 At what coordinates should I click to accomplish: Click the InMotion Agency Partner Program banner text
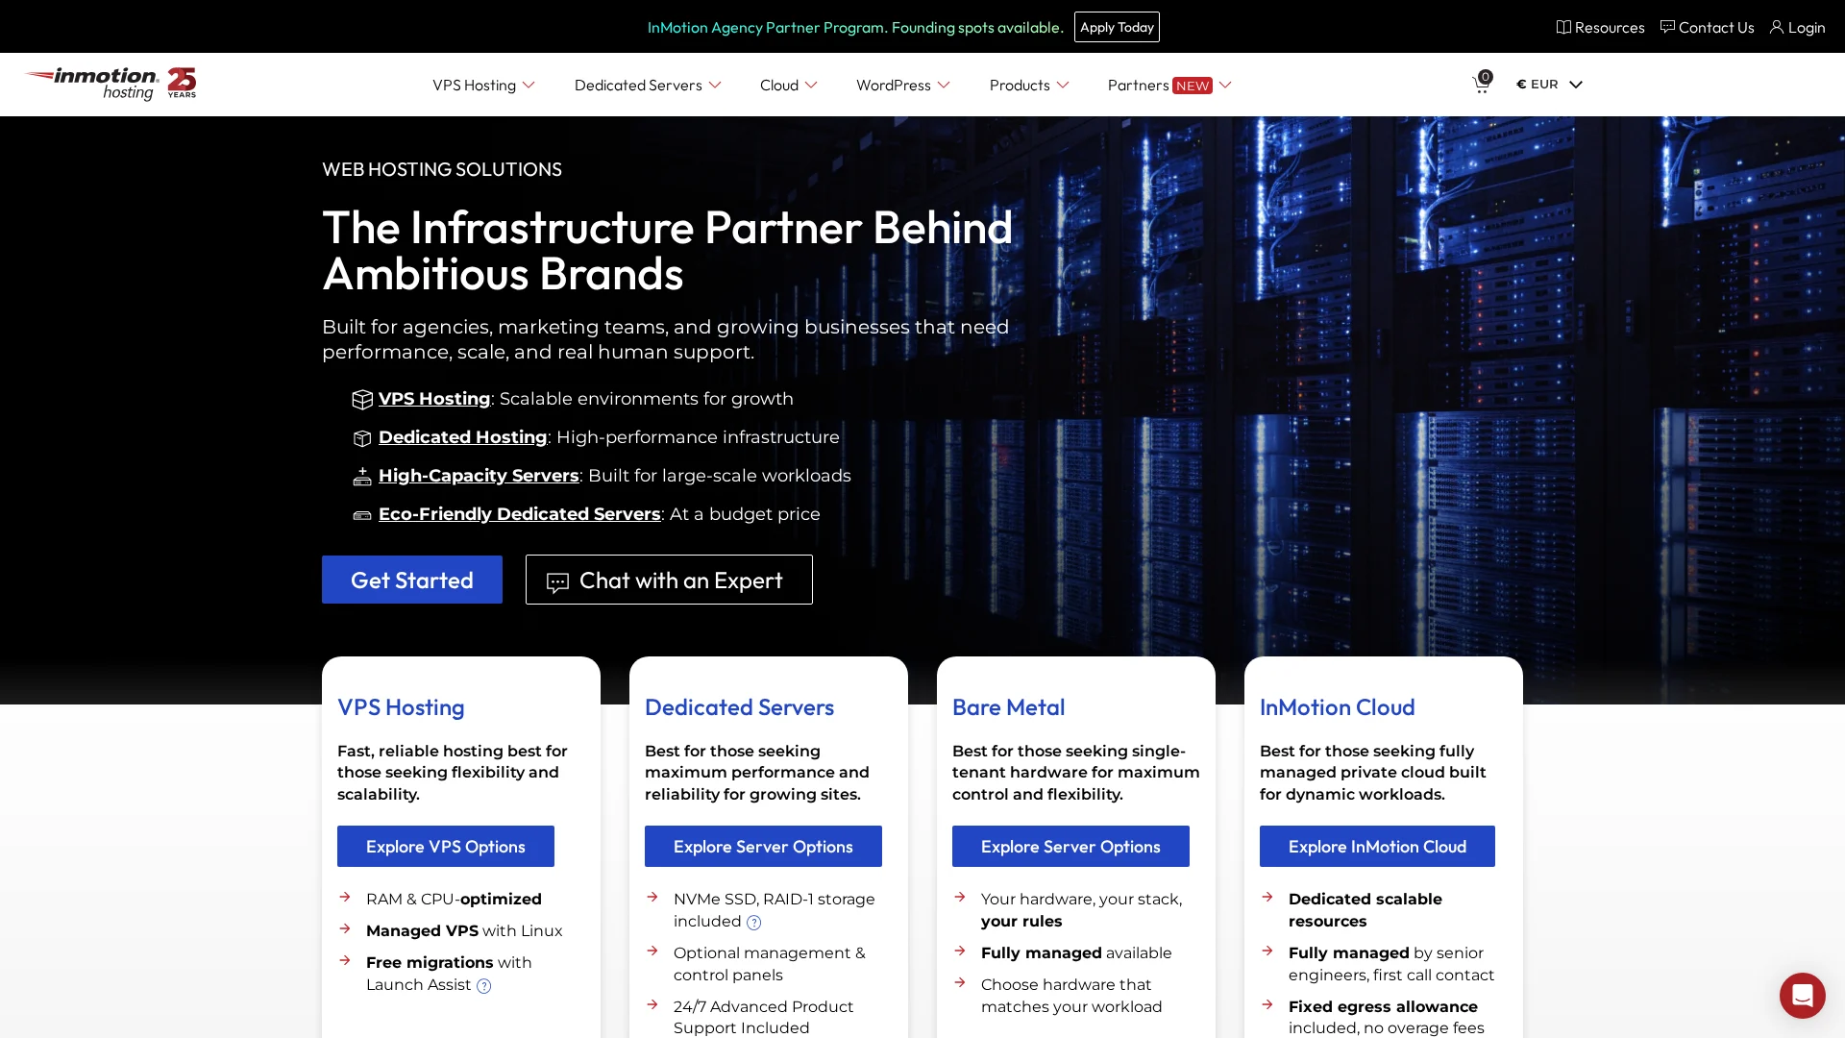pyautogui.click(x=855, y=27)
